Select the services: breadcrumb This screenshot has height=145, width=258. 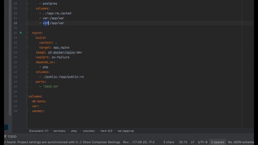(x=60, y=131)
